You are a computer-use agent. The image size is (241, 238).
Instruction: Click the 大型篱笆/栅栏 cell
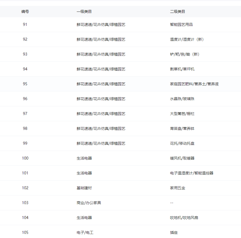click(x=182, y=114)
